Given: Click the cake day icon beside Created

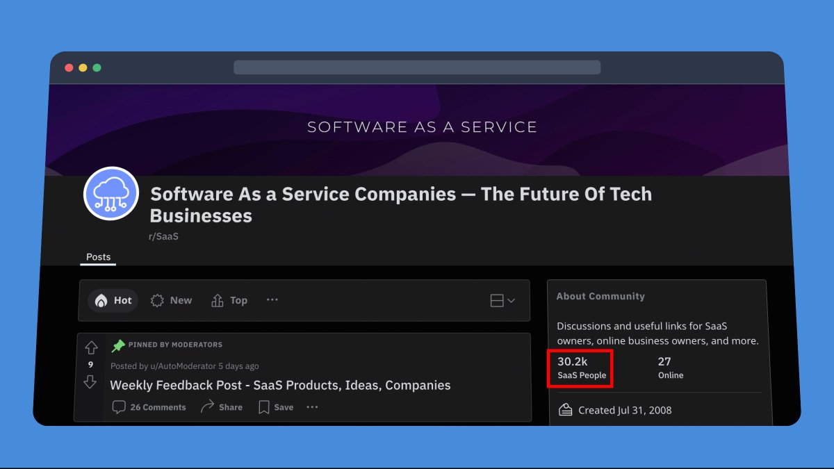Looking at the screenshot, I should point(566,409).
